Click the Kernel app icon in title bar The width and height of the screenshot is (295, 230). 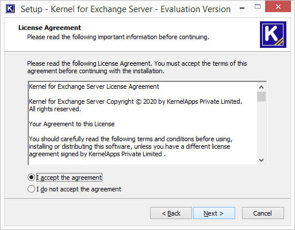point(10,9)
